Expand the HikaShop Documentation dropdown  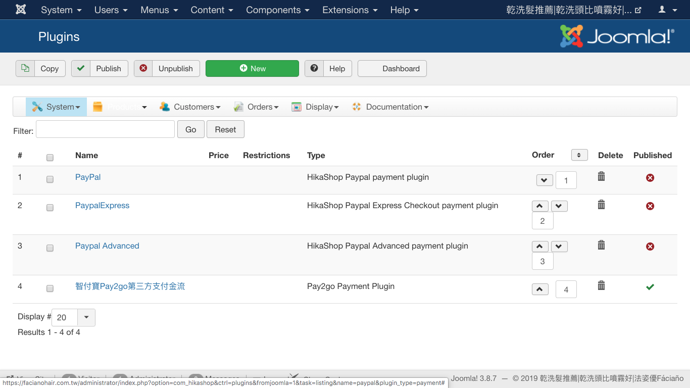(390, 107)
